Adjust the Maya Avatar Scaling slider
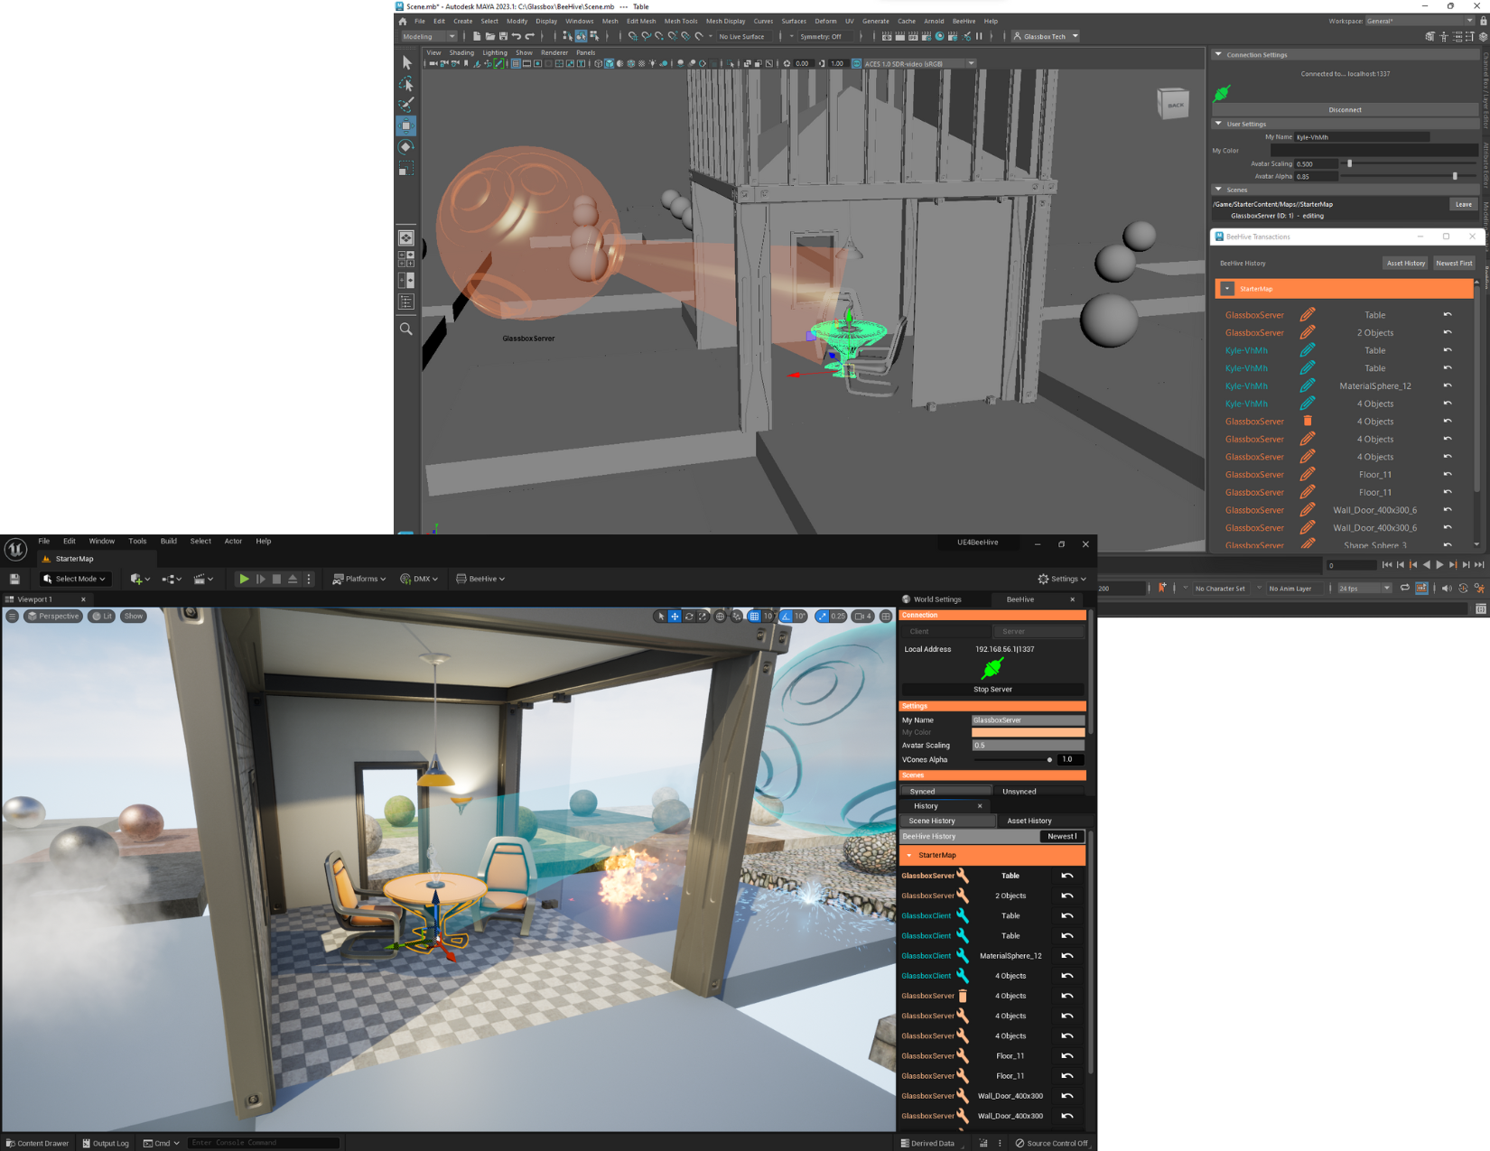The image size is (1490, 1151). pyautogui.click(x=1349, y=163)
